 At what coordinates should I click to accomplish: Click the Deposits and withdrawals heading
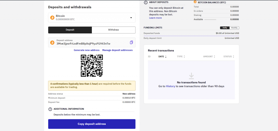(70, 7)
